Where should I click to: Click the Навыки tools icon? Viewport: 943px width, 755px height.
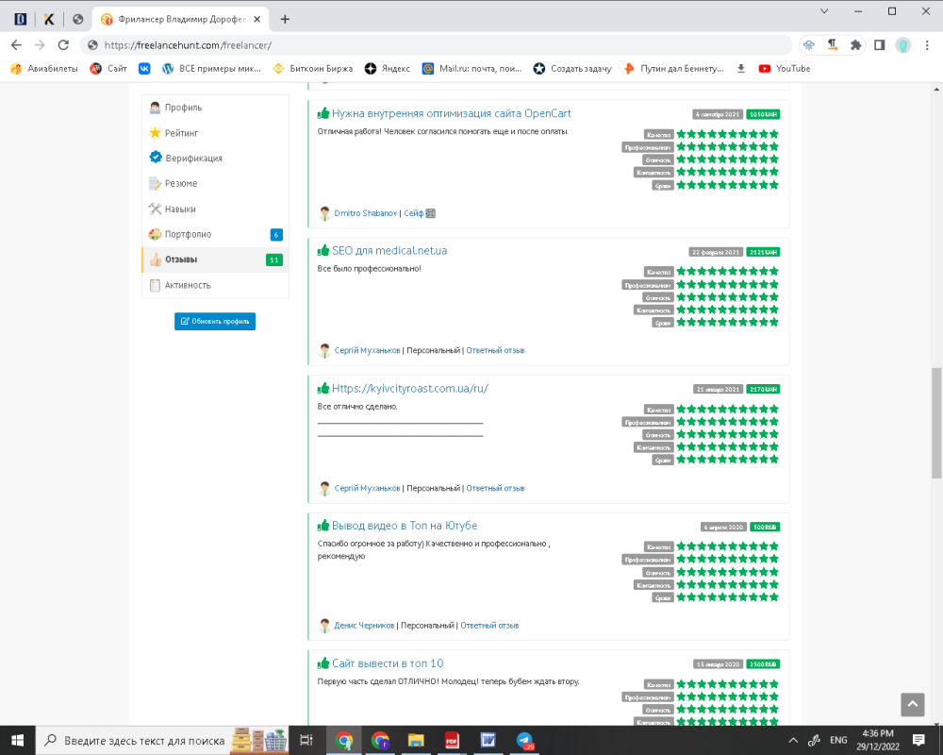(156, 209)
